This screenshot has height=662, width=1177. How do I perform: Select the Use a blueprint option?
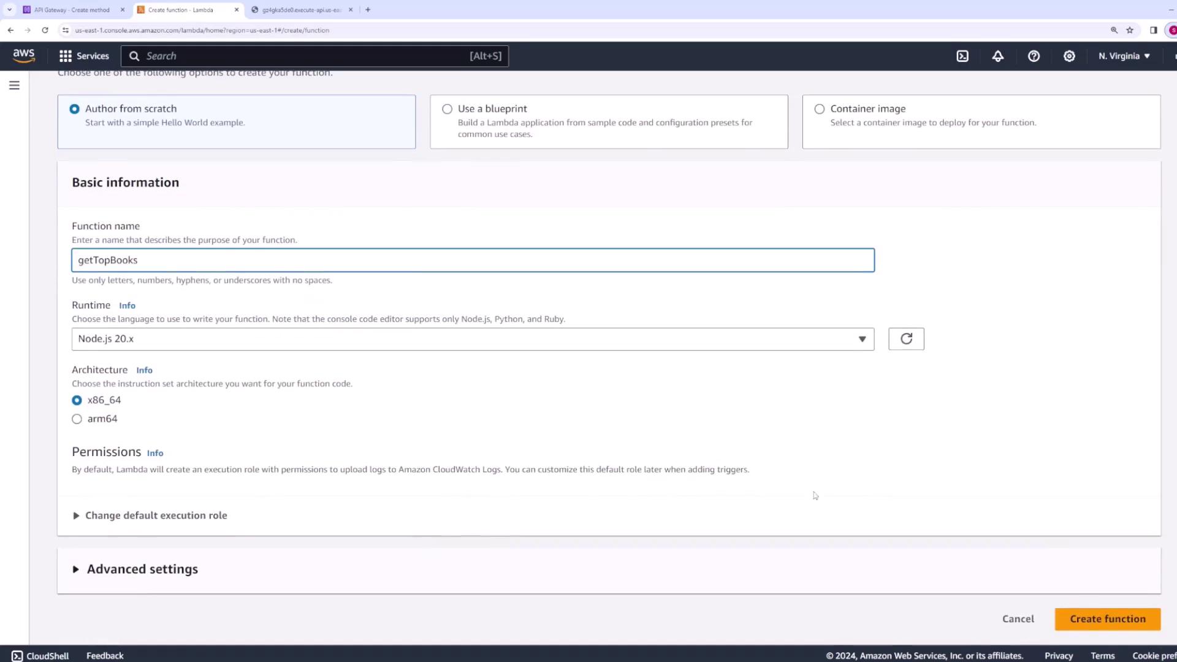pyautogui.click(x=448, y=109)
